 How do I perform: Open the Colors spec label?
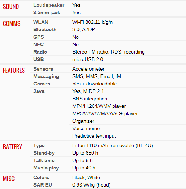(x=41, y=177)
